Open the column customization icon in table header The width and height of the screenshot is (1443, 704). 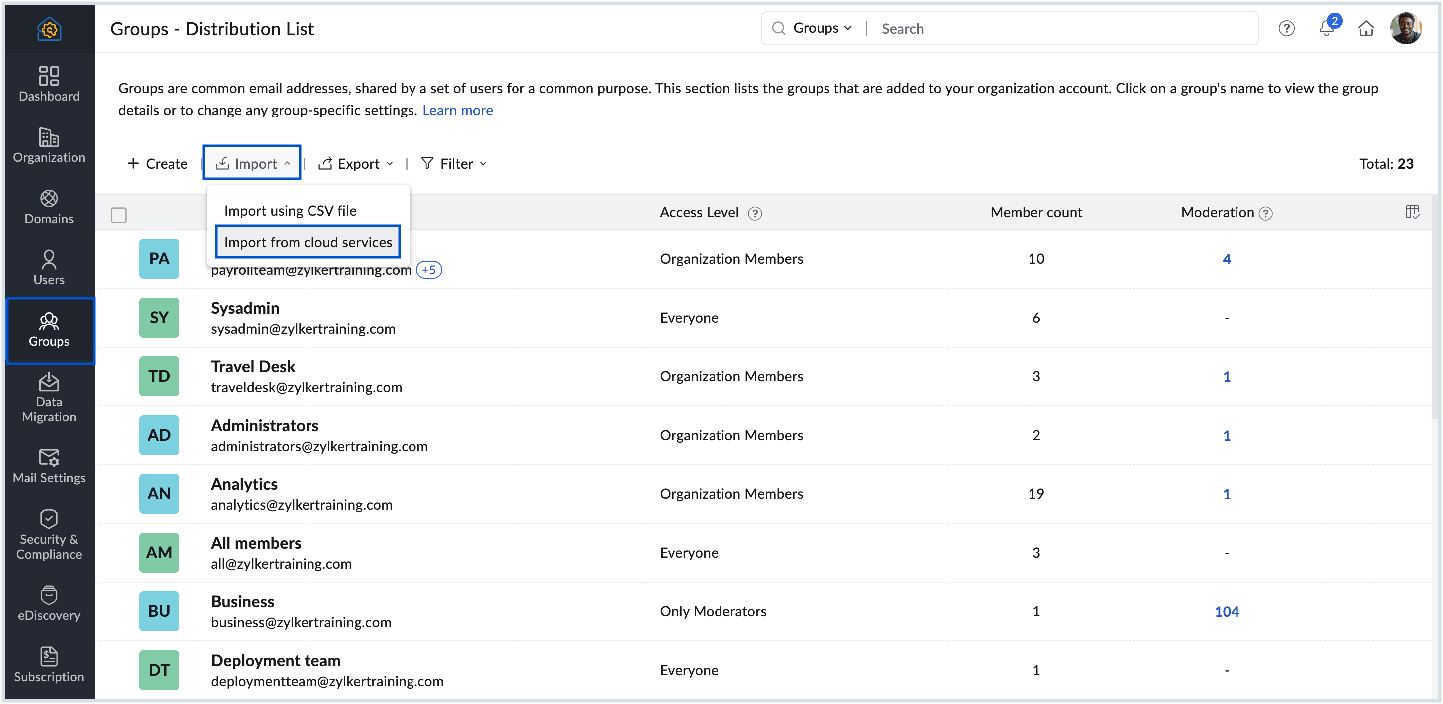tap(1413, 212)
